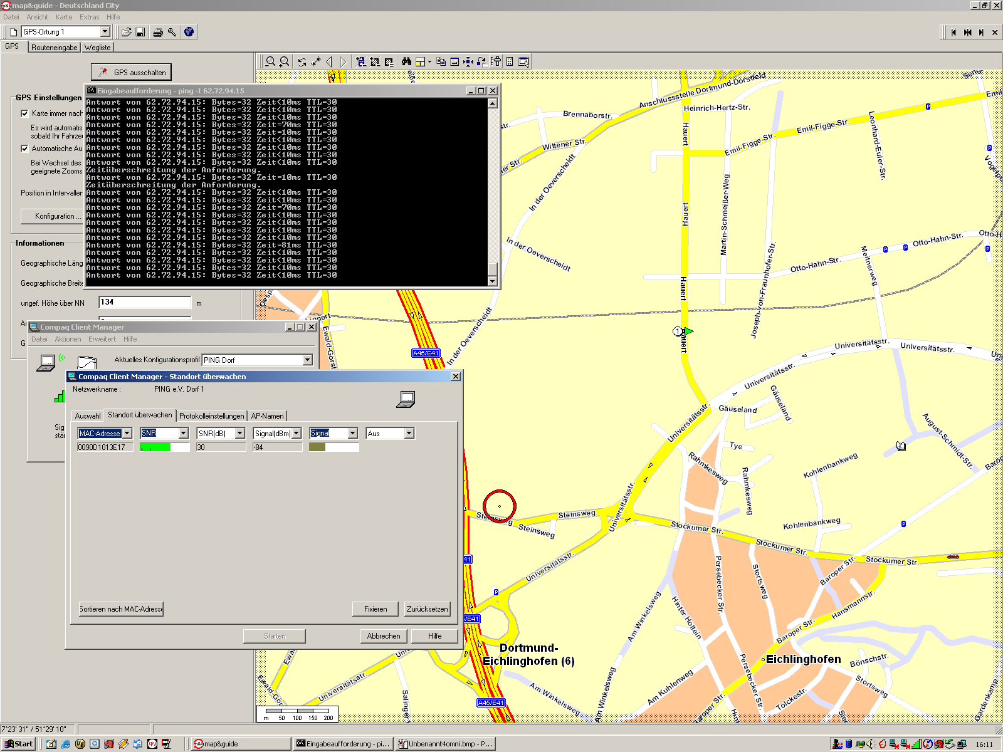Go to next map view arrow
The width and height of the screenshot is (1003, 752).
click(344, 61)
